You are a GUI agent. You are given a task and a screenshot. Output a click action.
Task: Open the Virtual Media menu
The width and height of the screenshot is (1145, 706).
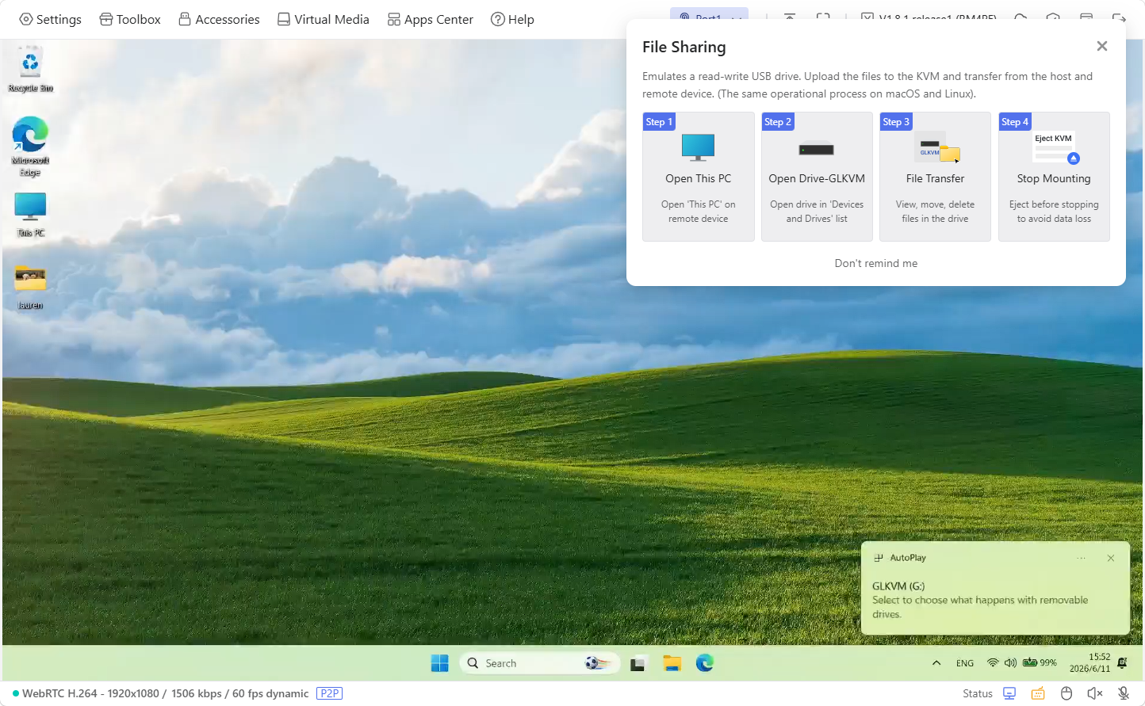click(323, 19)
